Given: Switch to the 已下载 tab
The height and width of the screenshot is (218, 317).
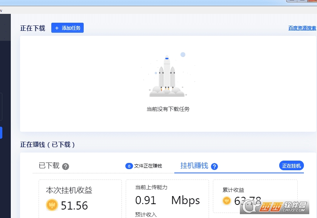Looking at the screenshot, I should pos(49,166).
